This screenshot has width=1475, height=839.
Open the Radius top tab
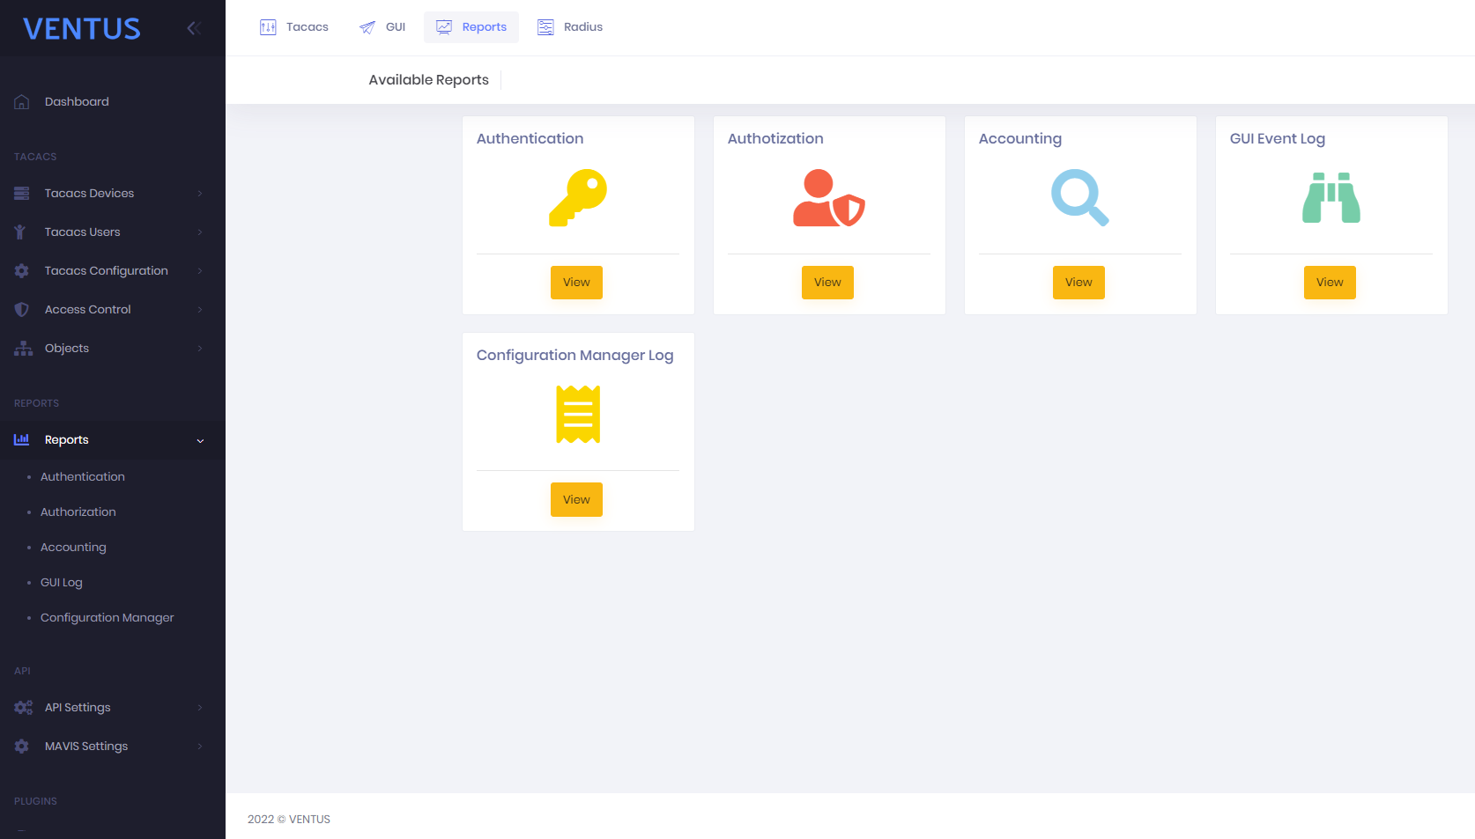pos(570,27)
